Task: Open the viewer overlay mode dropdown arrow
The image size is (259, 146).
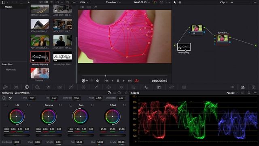Action: point(87,81)
